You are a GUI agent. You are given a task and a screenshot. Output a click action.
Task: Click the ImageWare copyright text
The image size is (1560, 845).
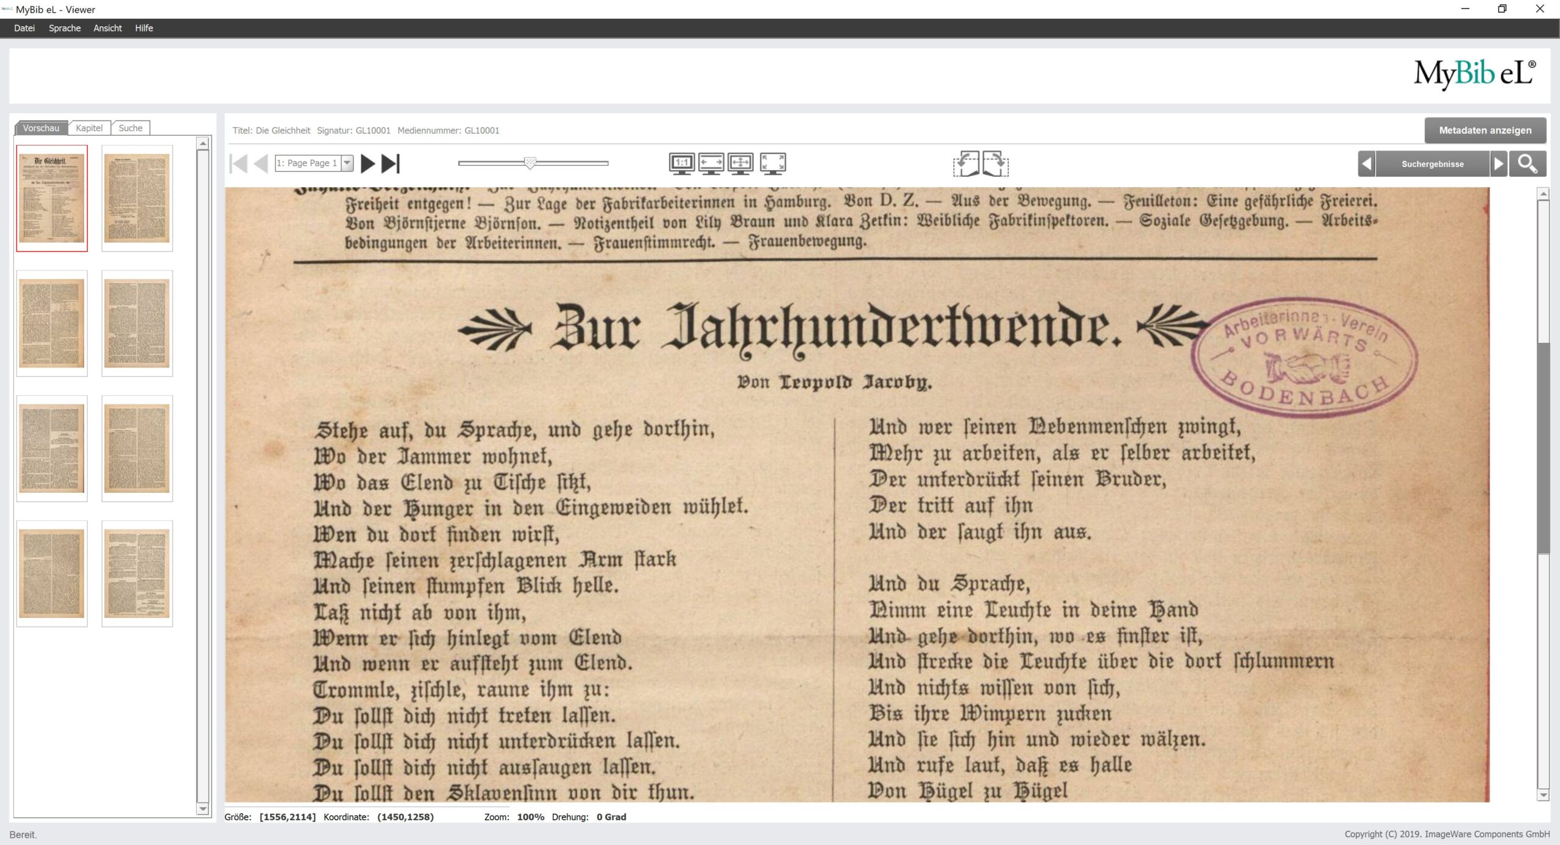pyautogui.click(x=1447, y=834)
